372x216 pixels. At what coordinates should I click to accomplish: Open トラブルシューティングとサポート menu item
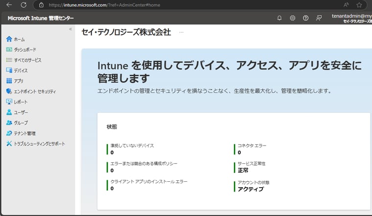[39, 144]
